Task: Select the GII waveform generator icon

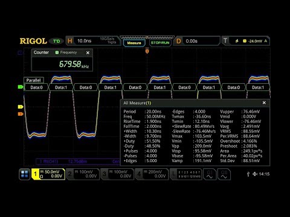Action: pos(224,174)
